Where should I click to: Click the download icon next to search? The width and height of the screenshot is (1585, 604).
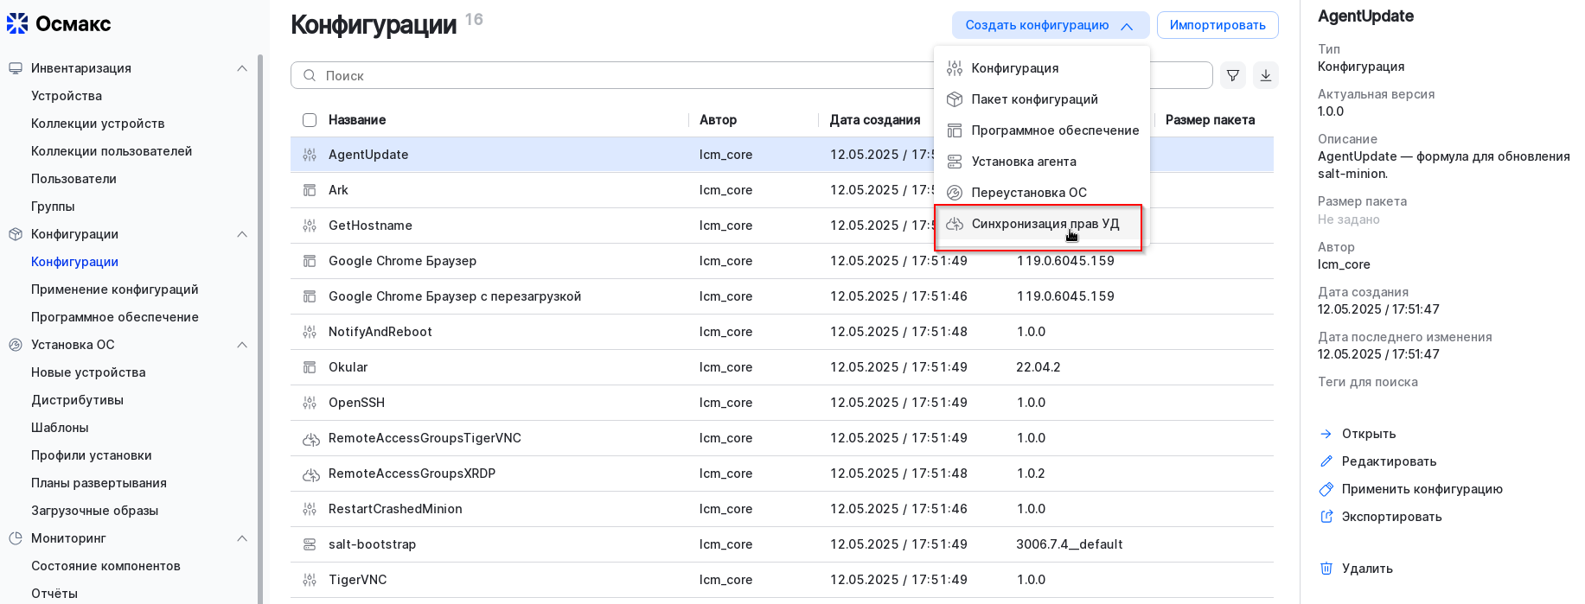click(1266, 76)
